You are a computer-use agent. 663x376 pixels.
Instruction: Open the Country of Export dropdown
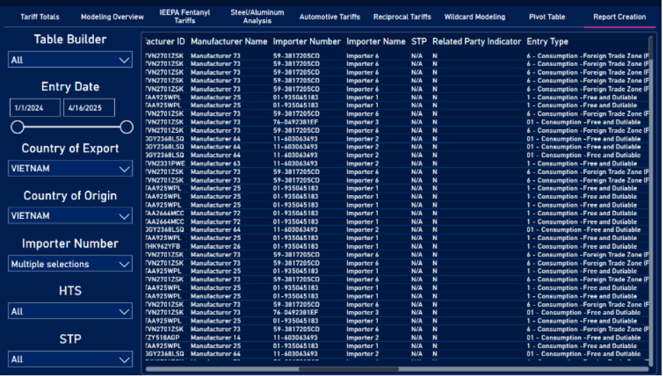[x=70, y=169]
